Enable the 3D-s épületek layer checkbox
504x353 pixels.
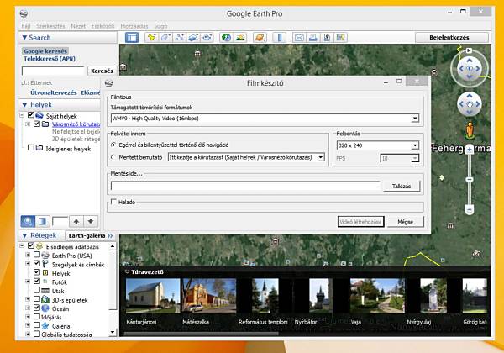(37, 299)
